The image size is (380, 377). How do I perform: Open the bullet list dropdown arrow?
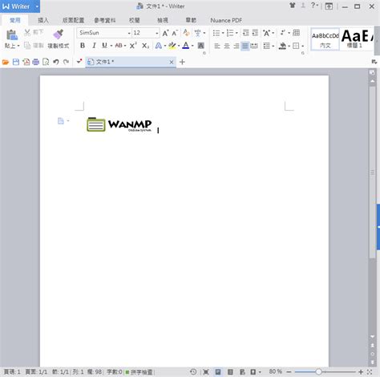pyautogui.click(x=223, y=33)
